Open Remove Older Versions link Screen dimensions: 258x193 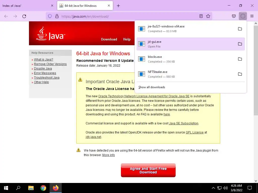(x=50, y=64)
